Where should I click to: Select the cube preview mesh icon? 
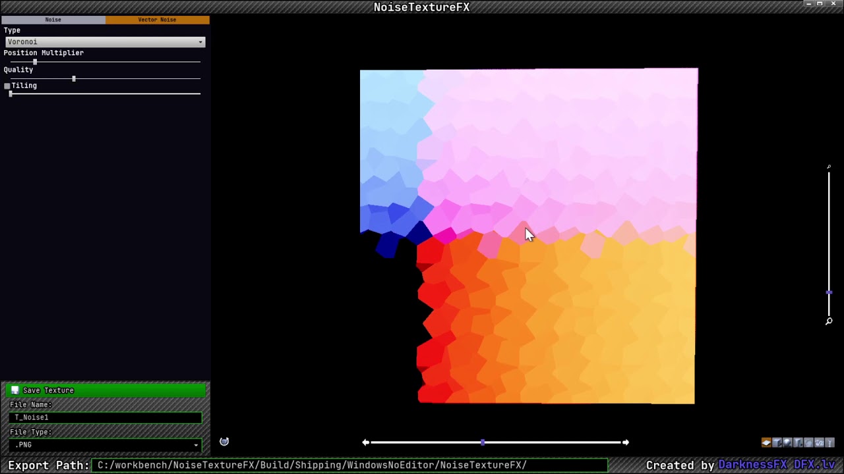[777, 442]
